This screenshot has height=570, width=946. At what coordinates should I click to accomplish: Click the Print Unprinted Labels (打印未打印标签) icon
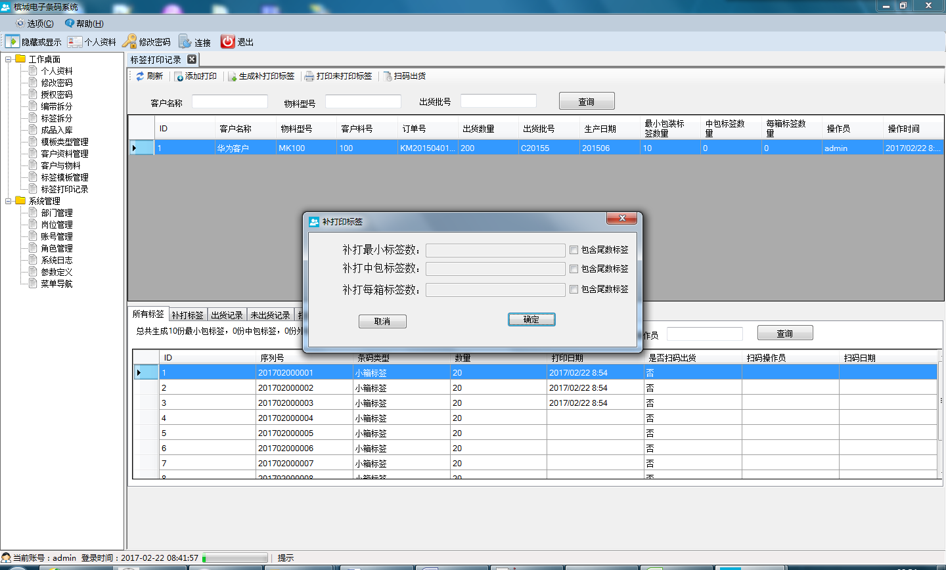[309, 76]
